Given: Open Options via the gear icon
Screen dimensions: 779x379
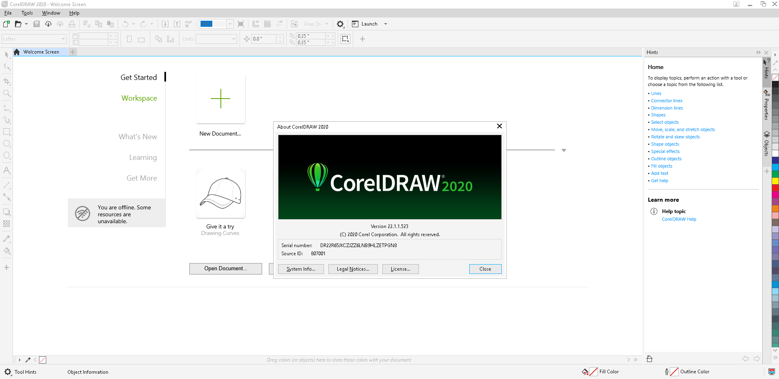Looking at the screenshot, I should [x=340, y=24].
